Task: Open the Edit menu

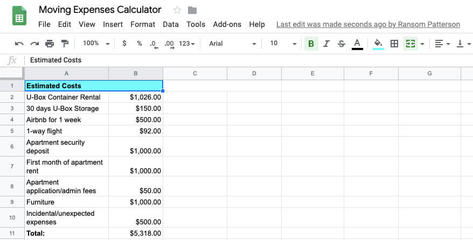Action: pyautogui.click(x=65, y=24)
